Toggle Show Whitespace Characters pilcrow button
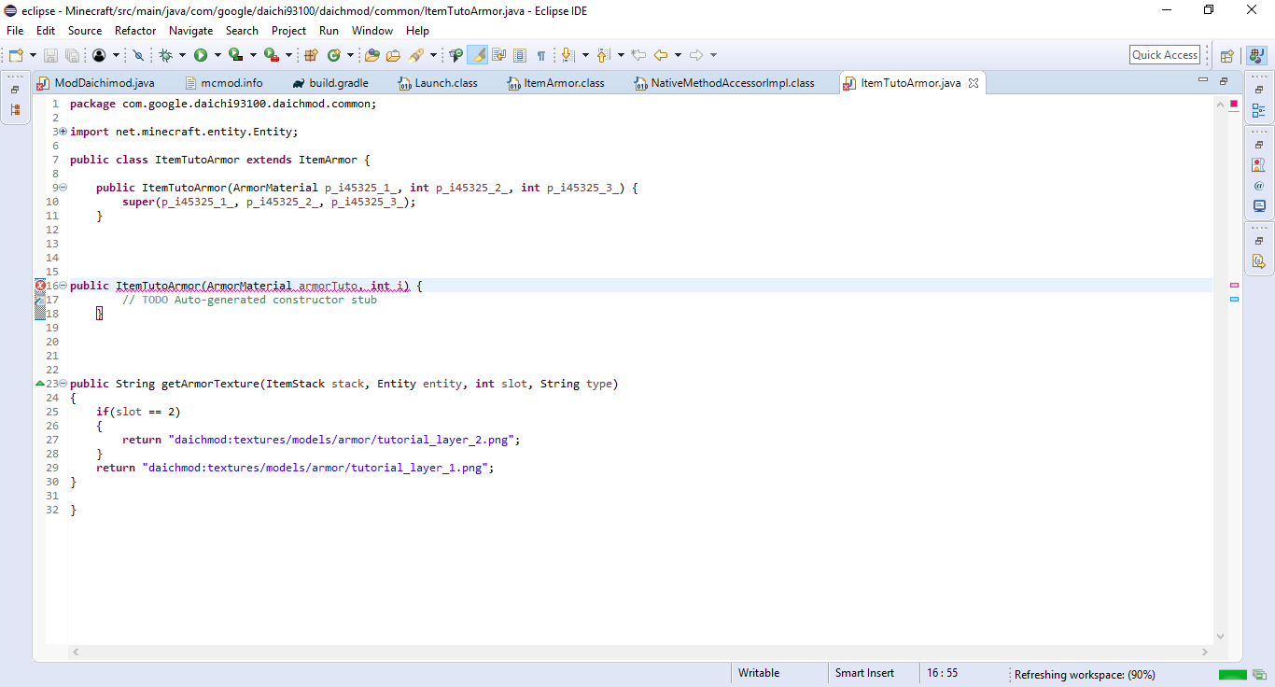This screenshot has width=1275, height=687. 540,56
